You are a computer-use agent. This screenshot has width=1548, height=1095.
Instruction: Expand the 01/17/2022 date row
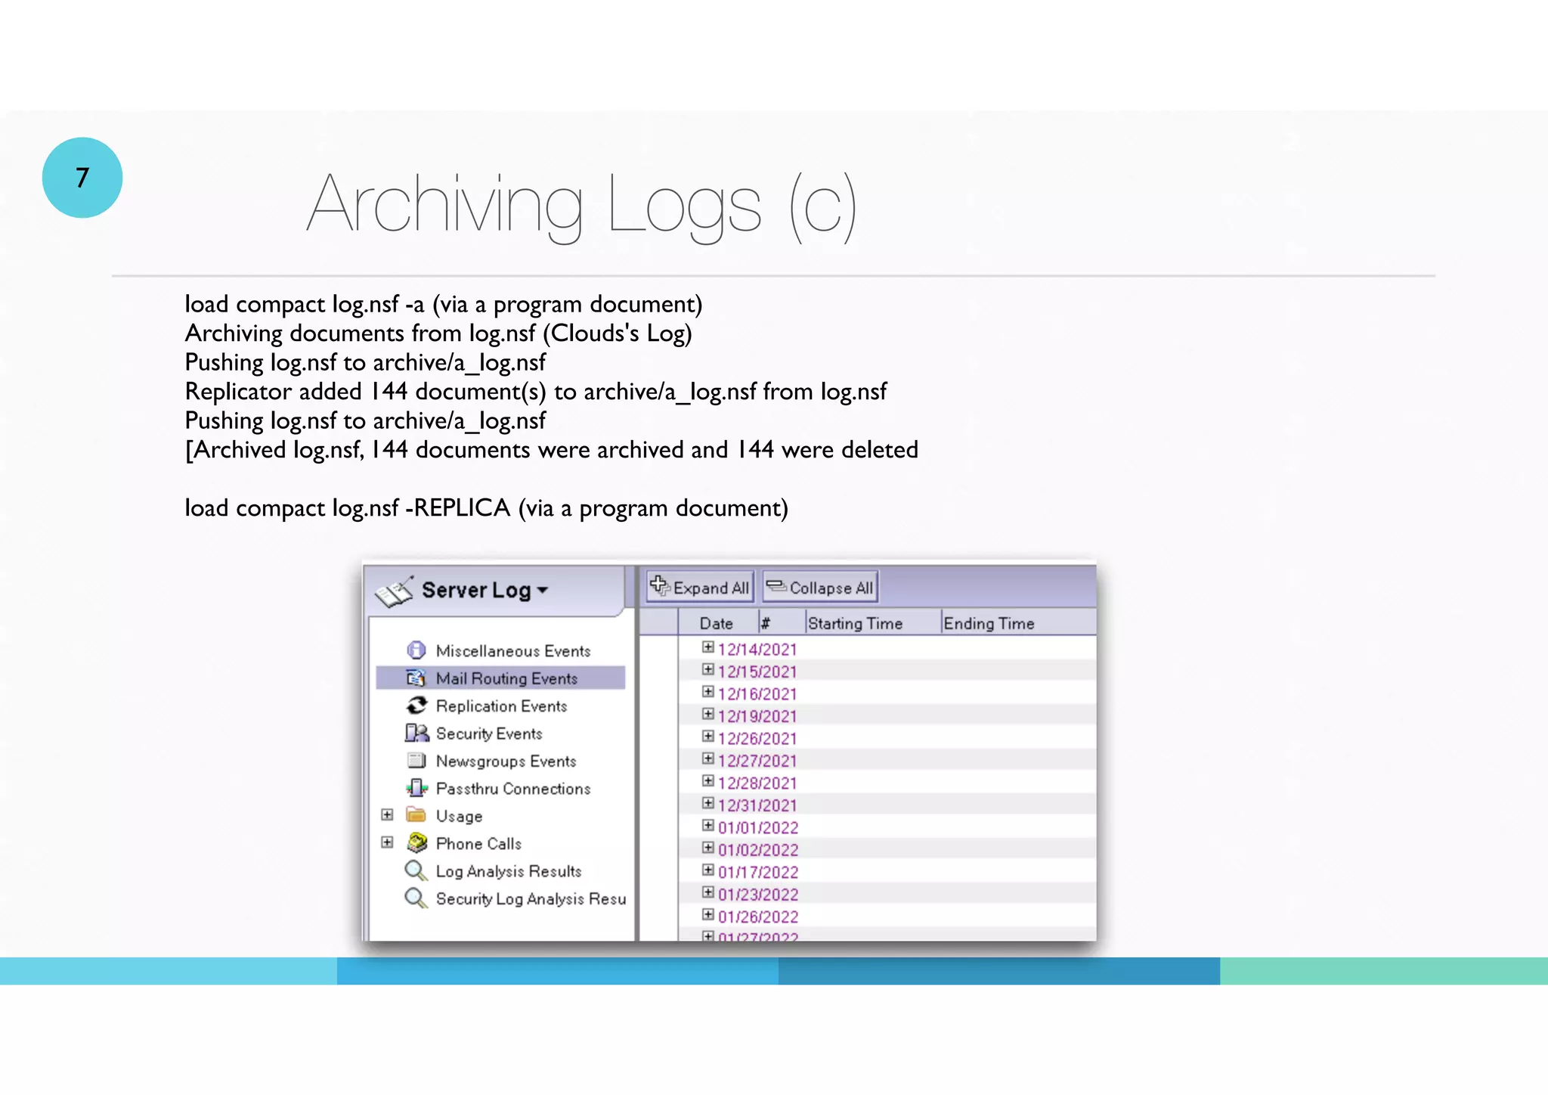point(708,870)
